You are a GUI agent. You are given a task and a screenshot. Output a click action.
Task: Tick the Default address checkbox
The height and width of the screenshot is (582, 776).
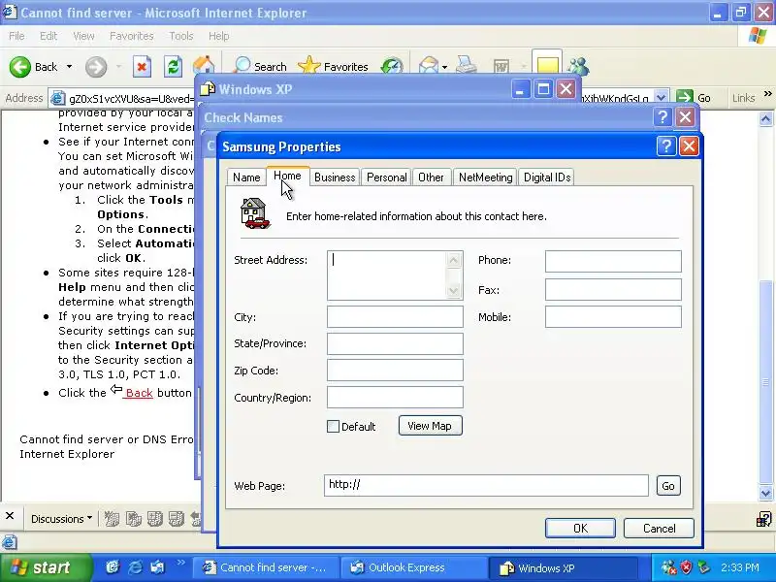(333, 426)
